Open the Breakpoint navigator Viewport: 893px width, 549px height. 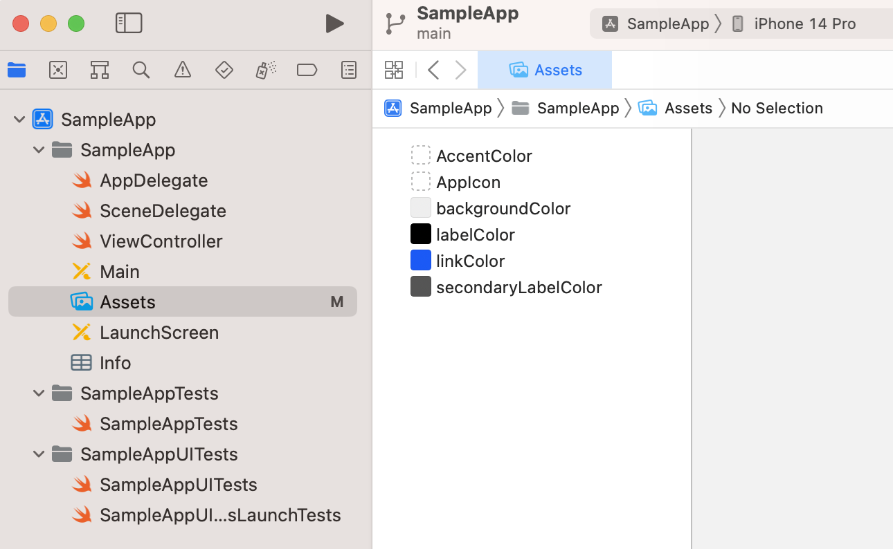click(x=307, y=70)
